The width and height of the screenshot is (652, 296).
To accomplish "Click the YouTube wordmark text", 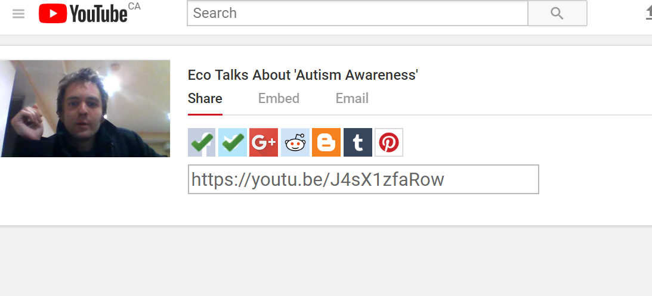I will point(98,14).
